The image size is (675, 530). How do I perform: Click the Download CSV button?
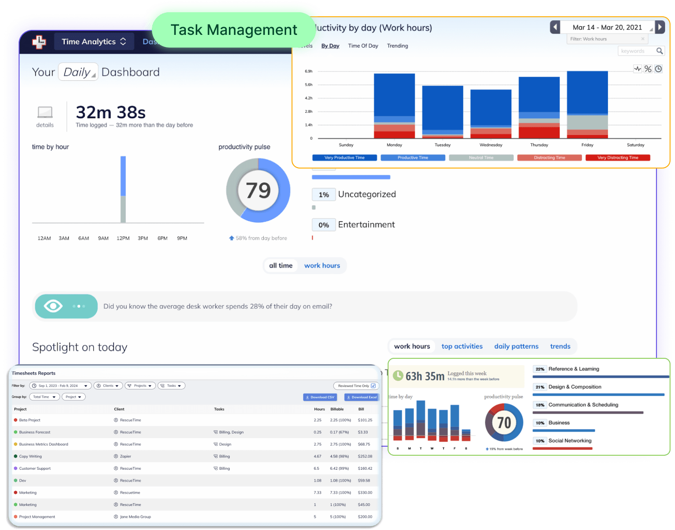pos(320,397)
